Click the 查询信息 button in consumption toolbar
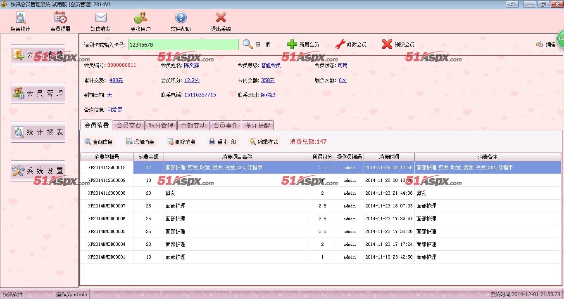 click(99, 142)
